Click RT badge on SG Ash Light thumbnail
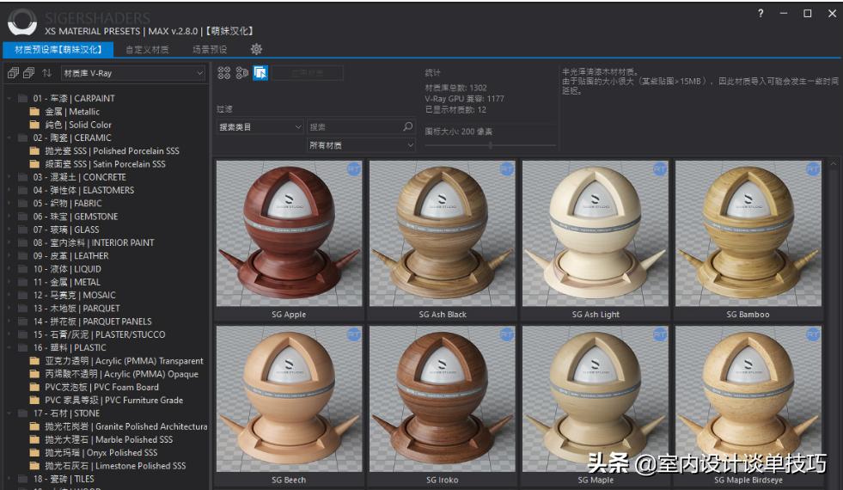 point(660,169)
